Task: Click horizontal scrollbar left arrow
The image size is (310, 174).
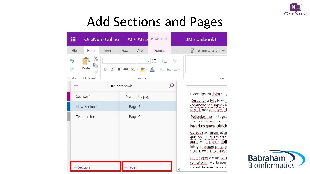Action: (x=178, y=170)
